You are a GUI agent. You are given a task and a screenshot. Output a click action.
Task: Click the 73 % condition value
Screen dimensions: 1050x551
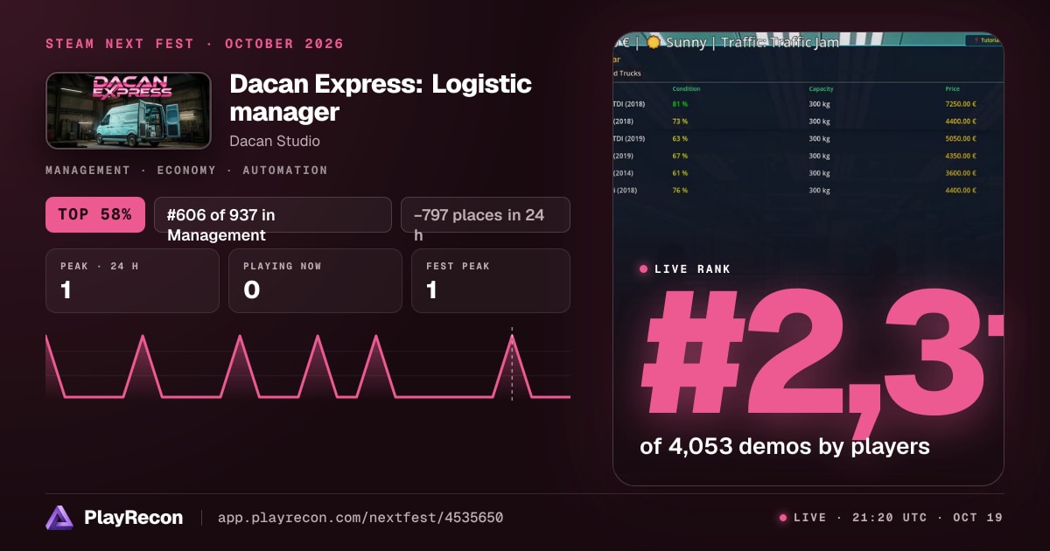click(x=679, y=122)
